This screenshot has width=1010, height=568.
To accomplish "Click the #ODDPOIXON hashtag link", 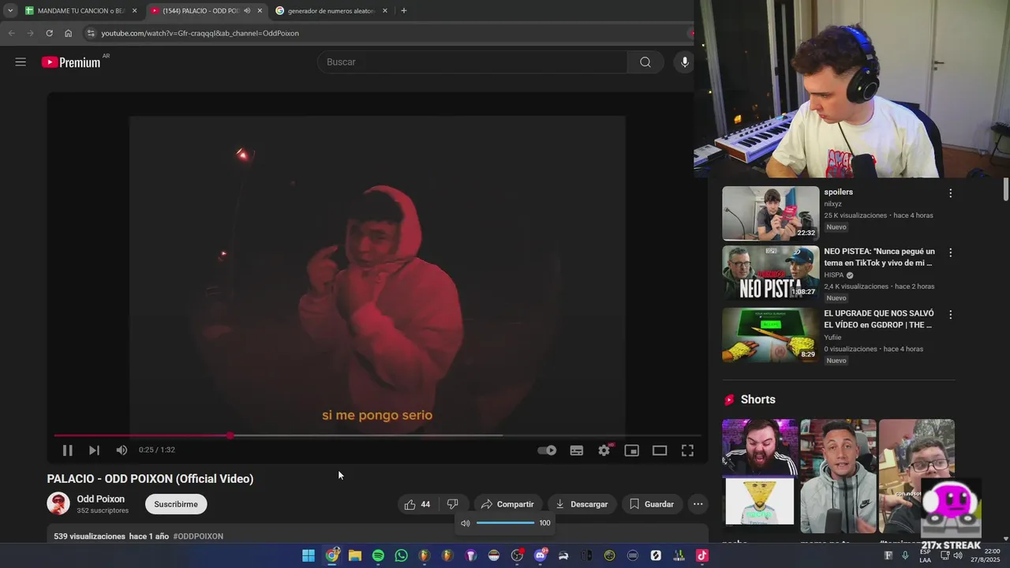I will 198,536.
